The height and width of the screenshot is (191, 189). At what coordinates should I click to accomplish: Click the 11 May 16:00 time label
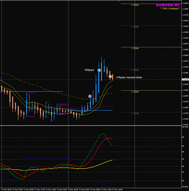click(51, 189)
